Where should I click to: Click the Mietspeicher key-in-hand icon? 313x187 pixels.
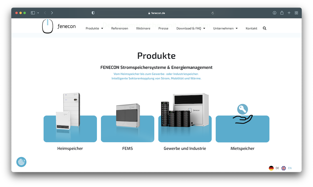(x=243, y=114)
